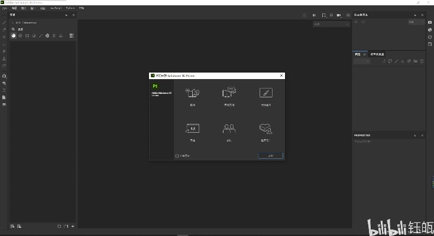The image size is (434, 236).
Task: Click the folder icon in layers toolbar
Action: click(416, 61)
